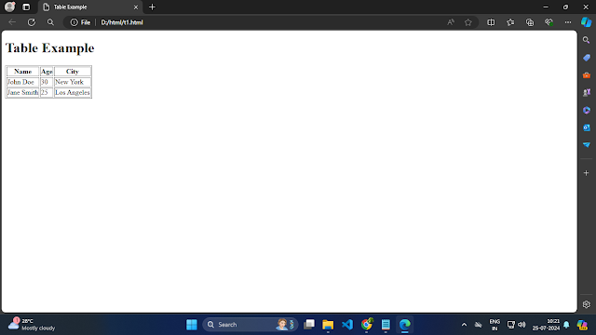Go back to previous page
The image size is (596, 335).
(x=12, y=22)
